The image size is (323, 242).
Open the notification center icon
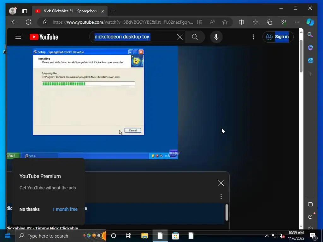coord(313,236)
